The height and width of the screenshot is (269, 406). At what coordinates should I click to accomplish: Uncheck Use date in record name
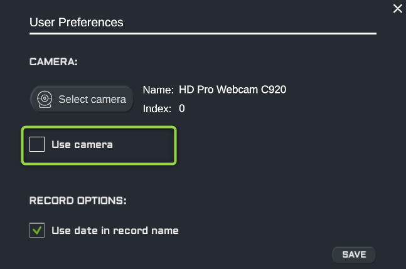click(37, 230)
